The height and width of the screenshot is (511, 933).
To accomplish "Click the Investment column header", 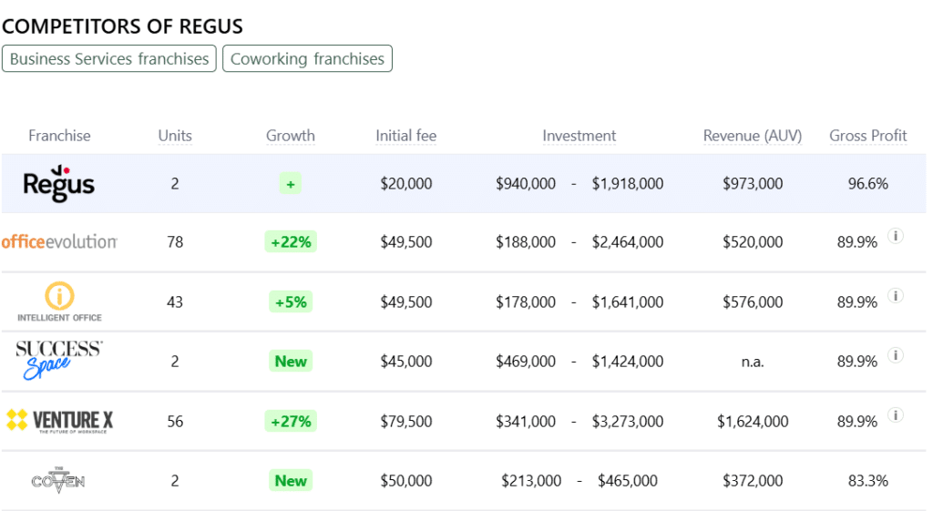I will point(579,136).
